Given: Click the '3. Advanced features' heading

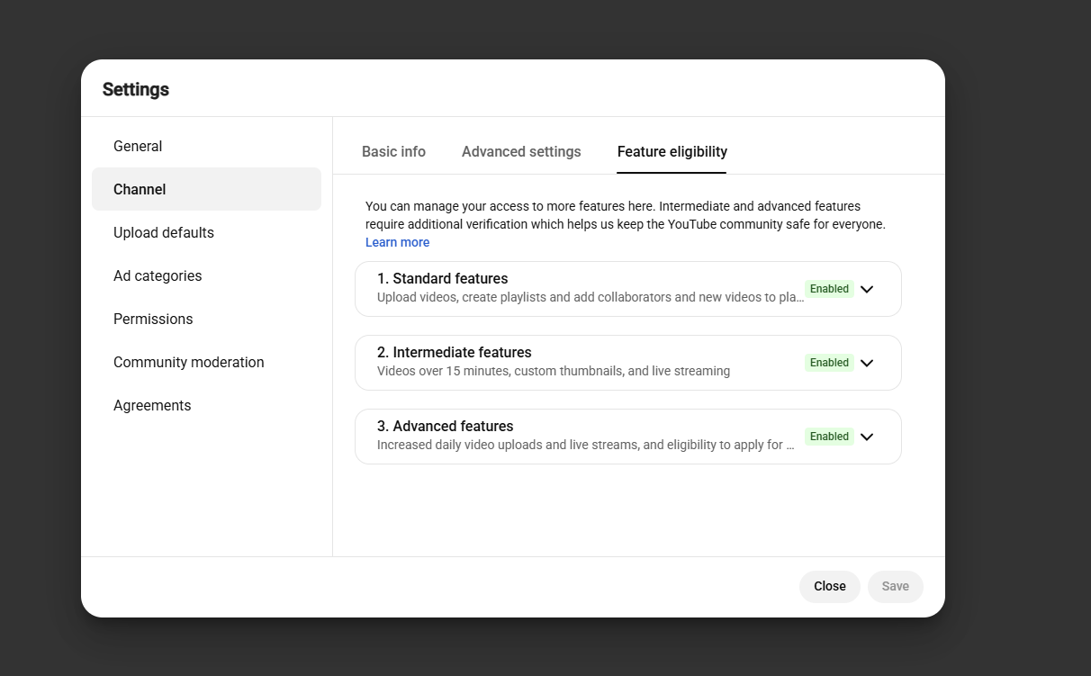Looking at the screenshot, I should coord(445,427).
